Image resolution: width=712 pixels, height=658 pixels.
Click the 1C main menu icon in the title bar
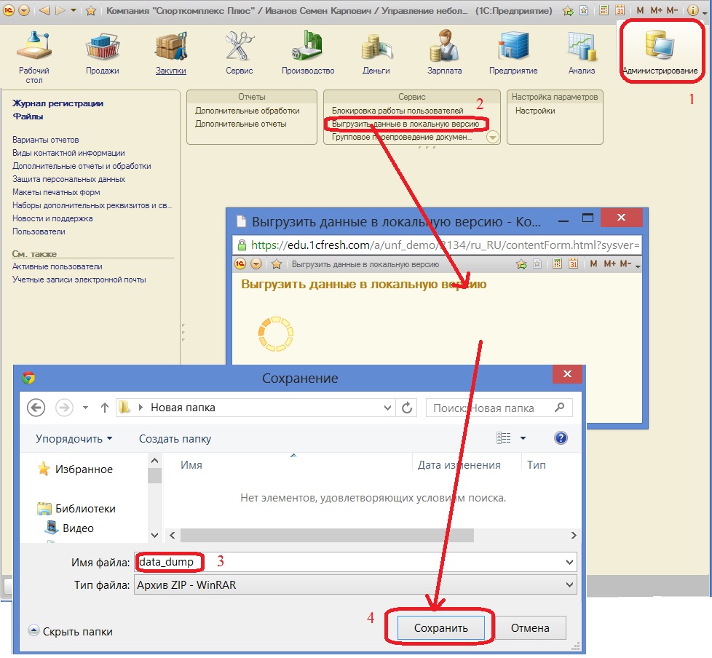(9, 10)
